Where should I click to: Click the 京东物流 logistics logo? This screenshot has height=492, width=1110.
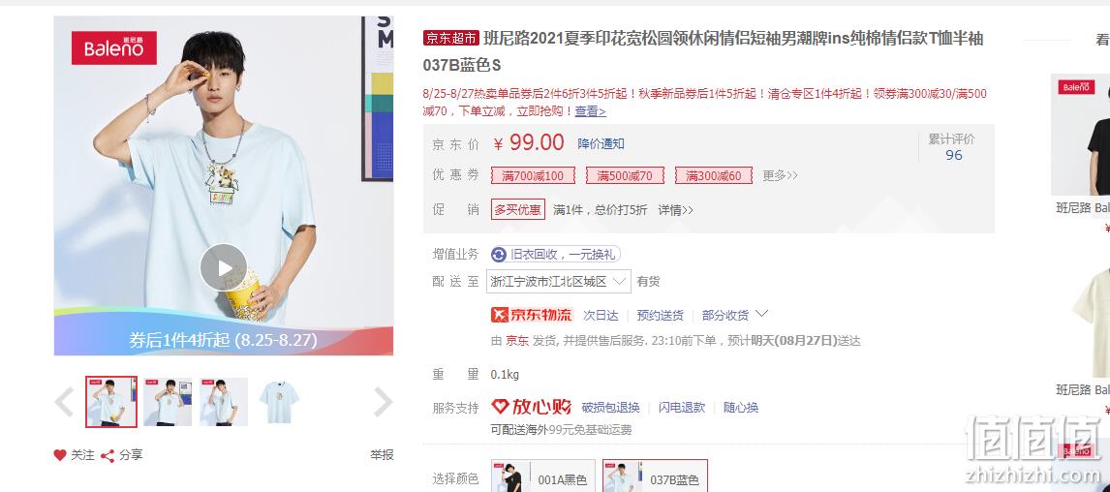point(532,315)
